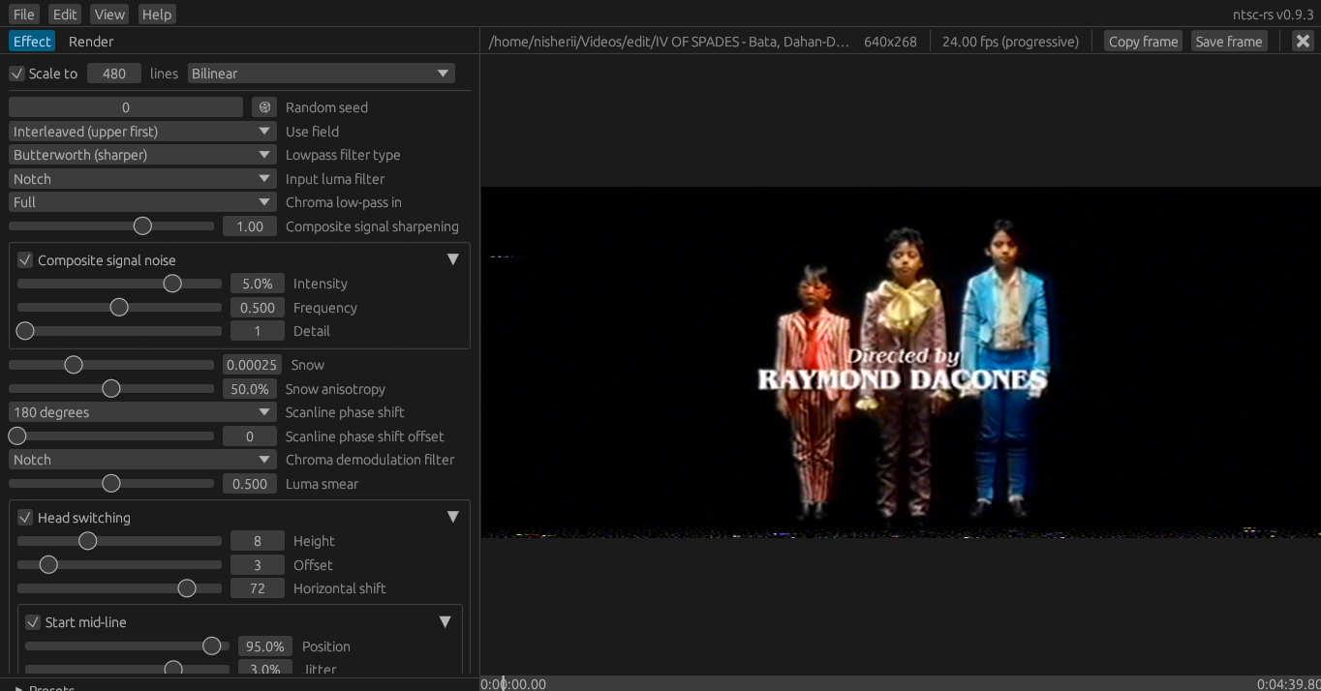Click the Frequency value box
The image size is (1321, 691).
258,308
